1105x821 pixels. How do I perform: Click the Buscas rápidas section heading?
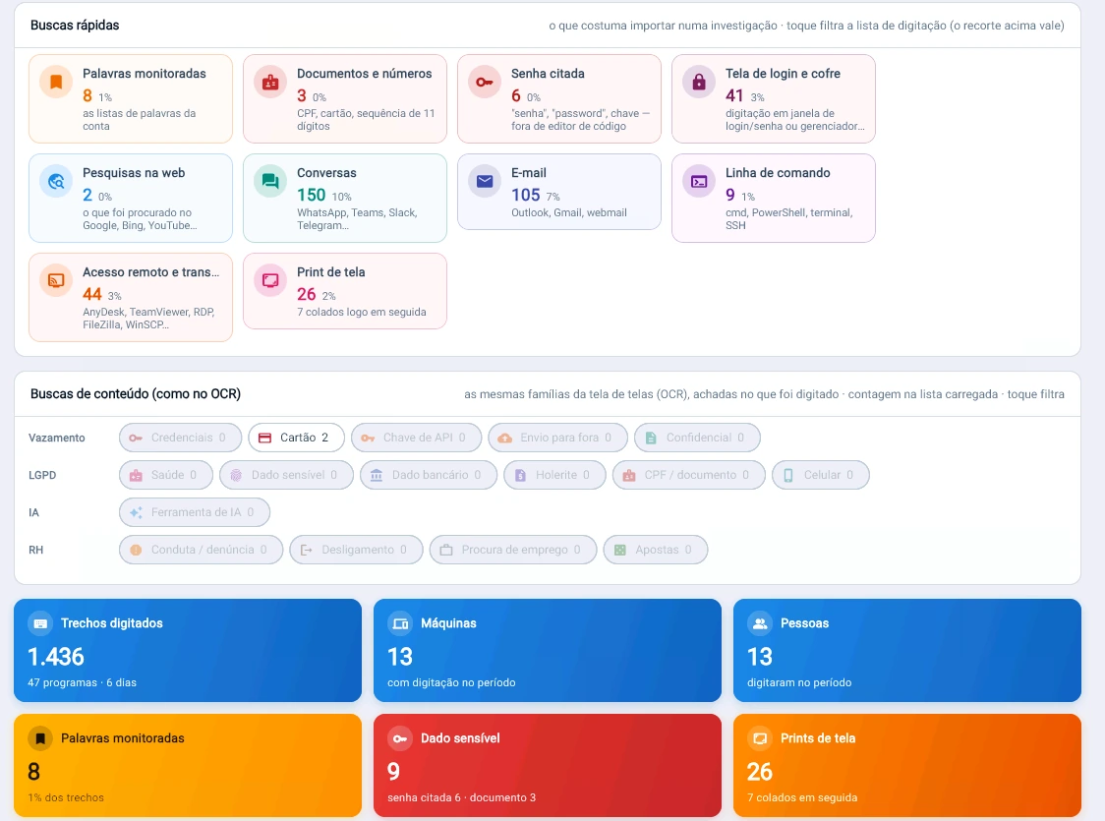pyautogui.click(x=75, y=26)
